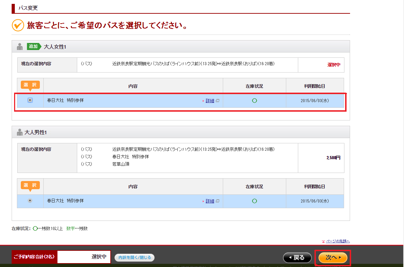Viewport: 404px width, 267px height.
Task: Toggle 内訳を開く/閉じる breakdown button
Action: [135, 257]
